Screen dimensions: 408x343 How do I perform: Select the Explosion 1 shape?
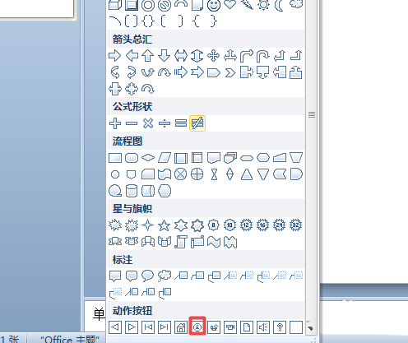(x=115, y=225)
